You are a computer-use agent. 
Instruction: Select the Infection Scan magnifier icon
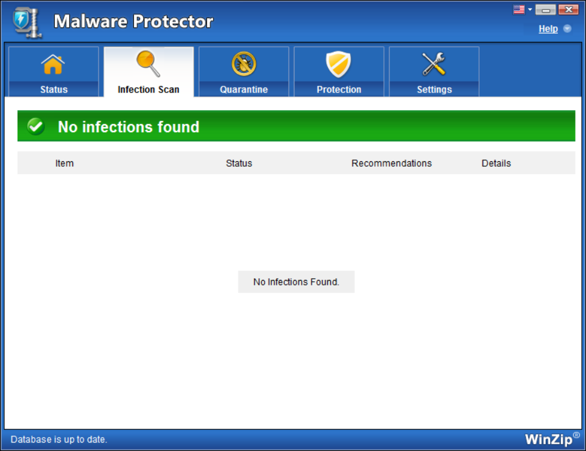coord(148,64)
